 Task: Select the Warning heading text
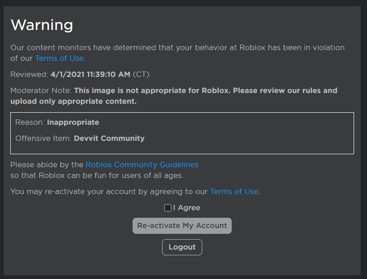coord(42,25)
